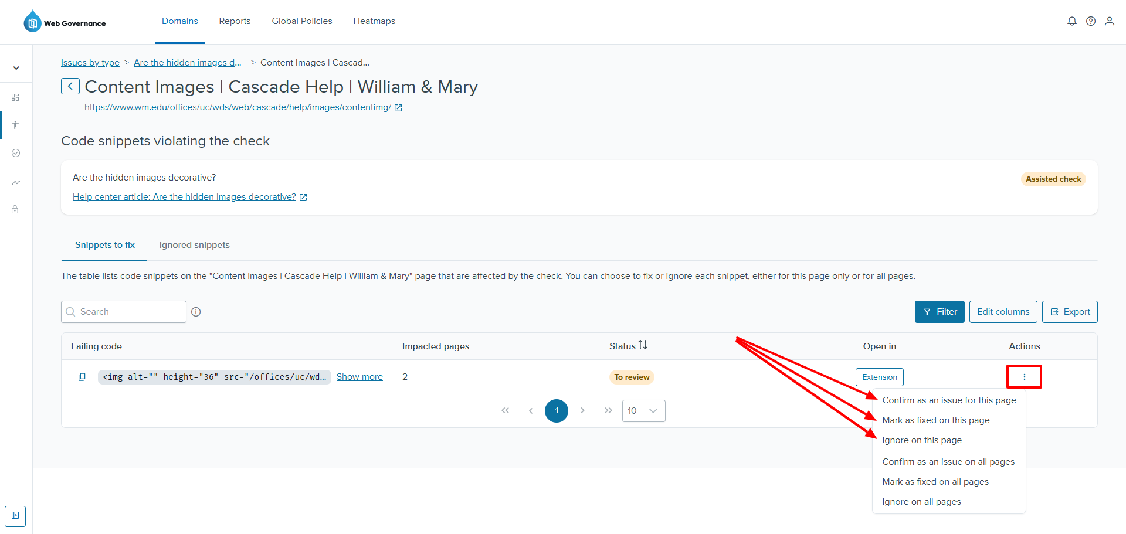Copy the failing img code snippet
The height and width of the screenshot is (534, 1126).
(82, 377)
